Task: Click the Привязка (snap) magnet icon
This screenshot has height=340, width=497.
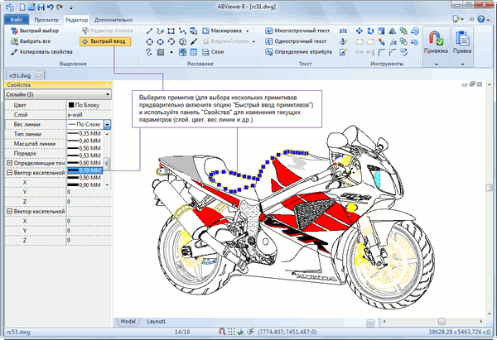Action: coord(435,39)
